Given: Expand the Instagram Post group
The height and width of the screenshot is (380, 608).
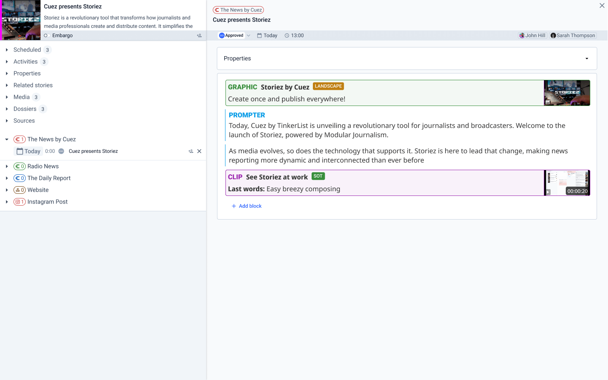Looking at the screenshot, I should coord(7,202).
